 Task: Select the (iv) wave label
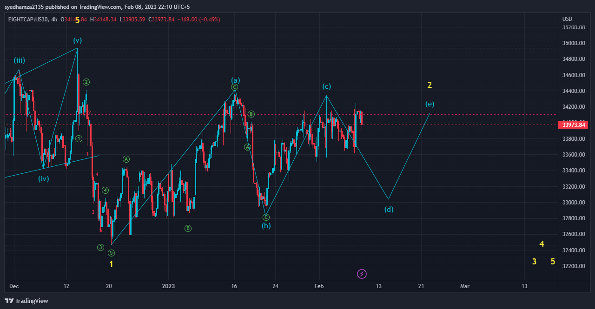(44, 178)
